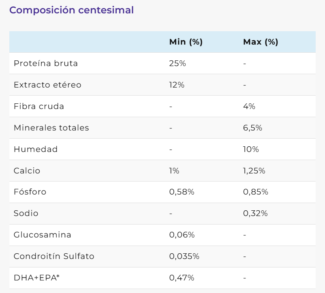Select the 'Extracto etéreo' row label

pyautogui.click(x=47, y=85)
